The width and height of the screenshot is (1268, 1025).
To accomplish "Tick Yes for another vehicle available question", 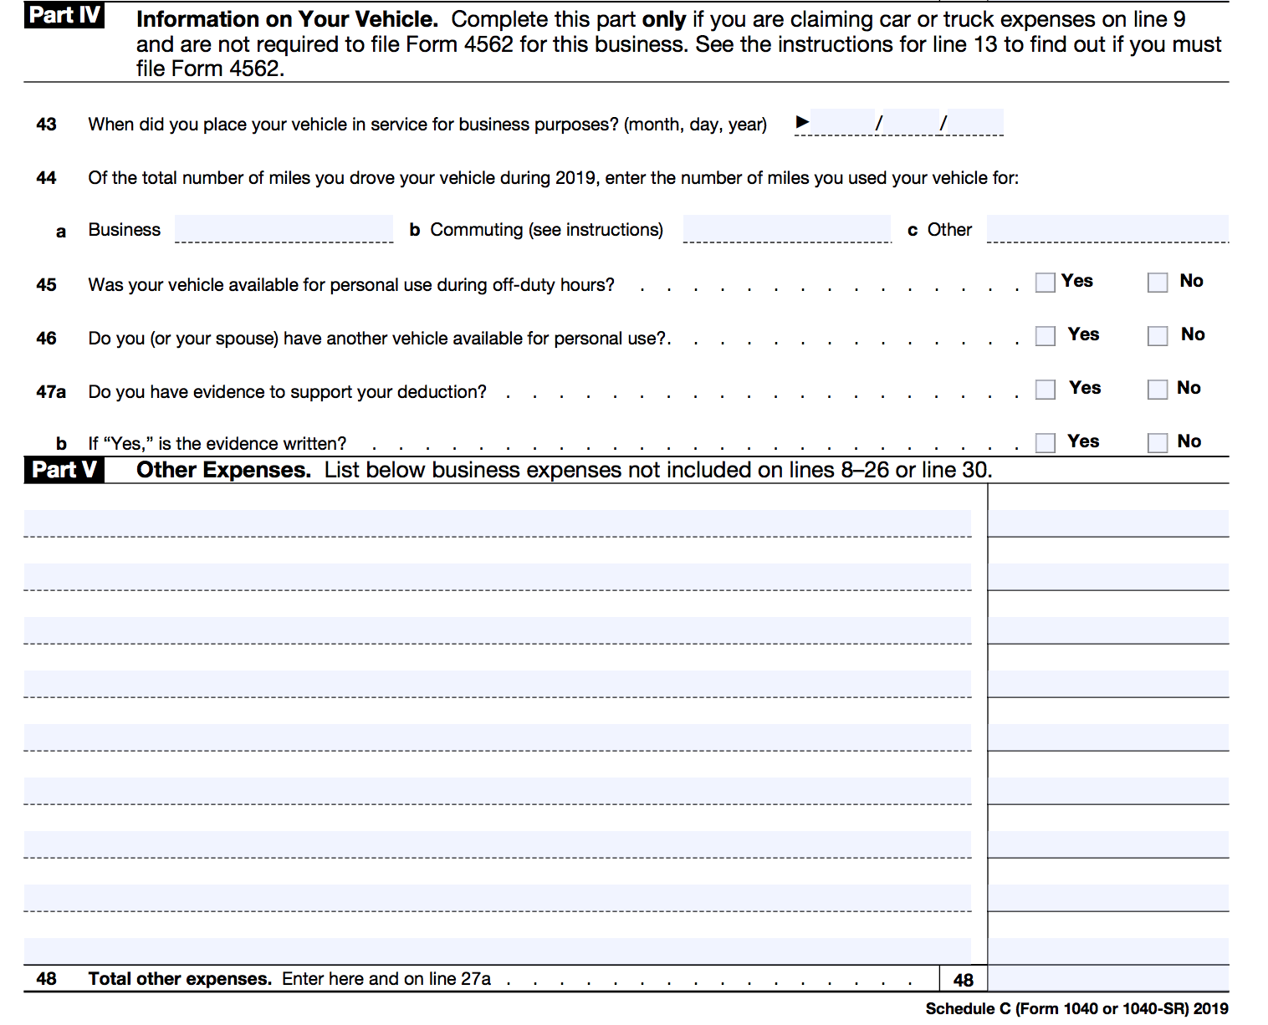I will point(1045,336).
